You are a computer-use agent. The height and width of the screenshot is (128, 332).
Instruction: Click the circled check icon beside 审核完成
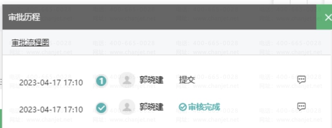[183, 107]
